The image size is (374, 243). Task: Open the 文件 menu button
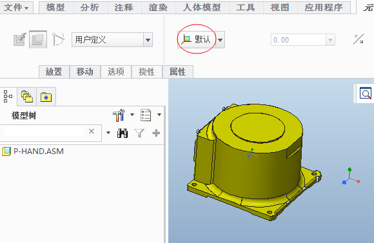point(16,7)
